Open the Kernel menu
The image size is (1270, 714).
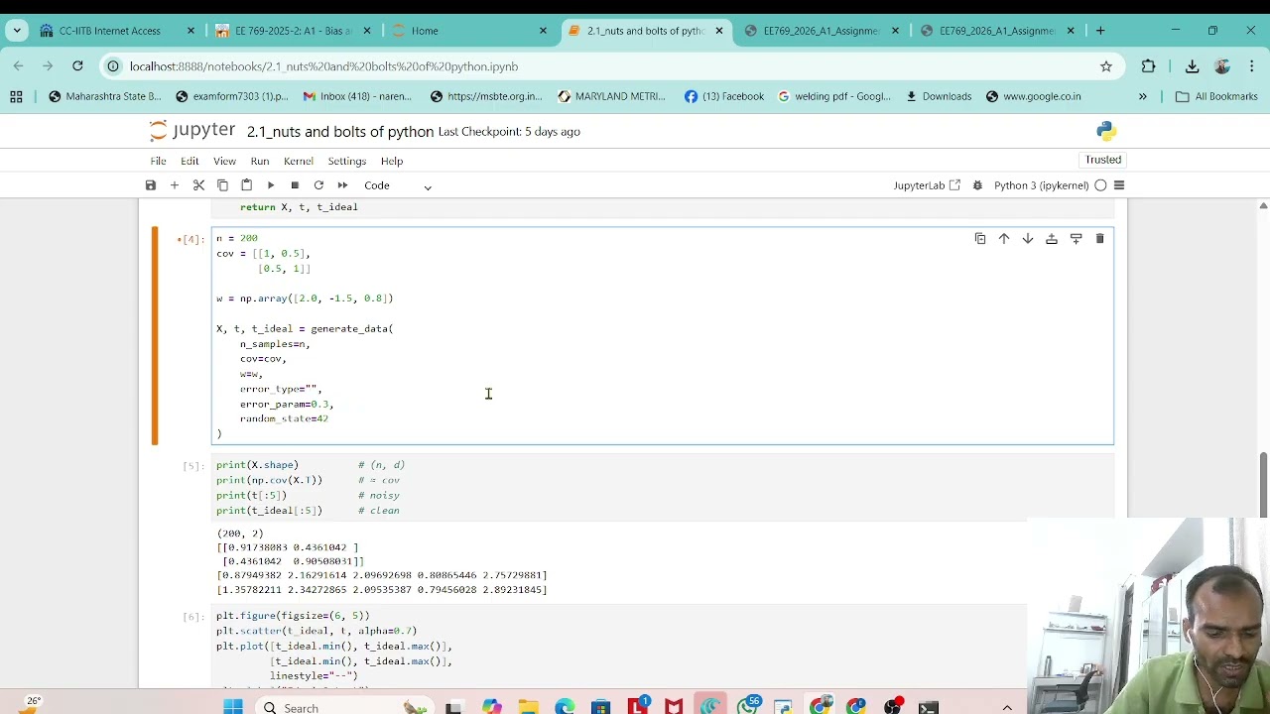coord(299,161)
